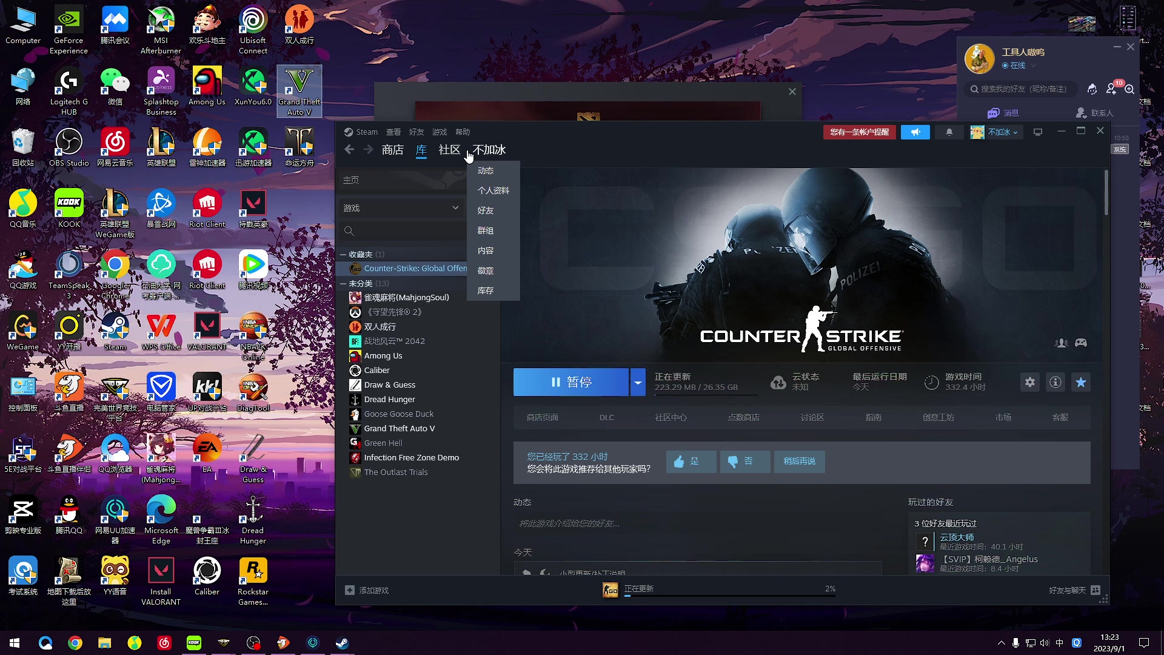Click controller support icon on banner
The height and width of the screenshot is (655, 1164).
pos(1081,343)
